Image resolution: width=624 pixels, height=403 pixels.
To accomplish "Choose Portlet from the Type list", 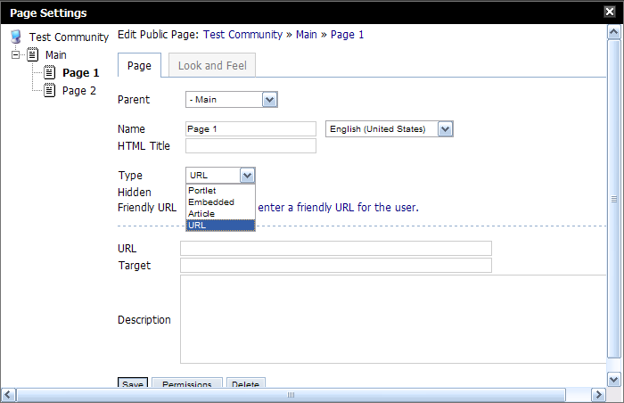I will [x=220, y=190].
